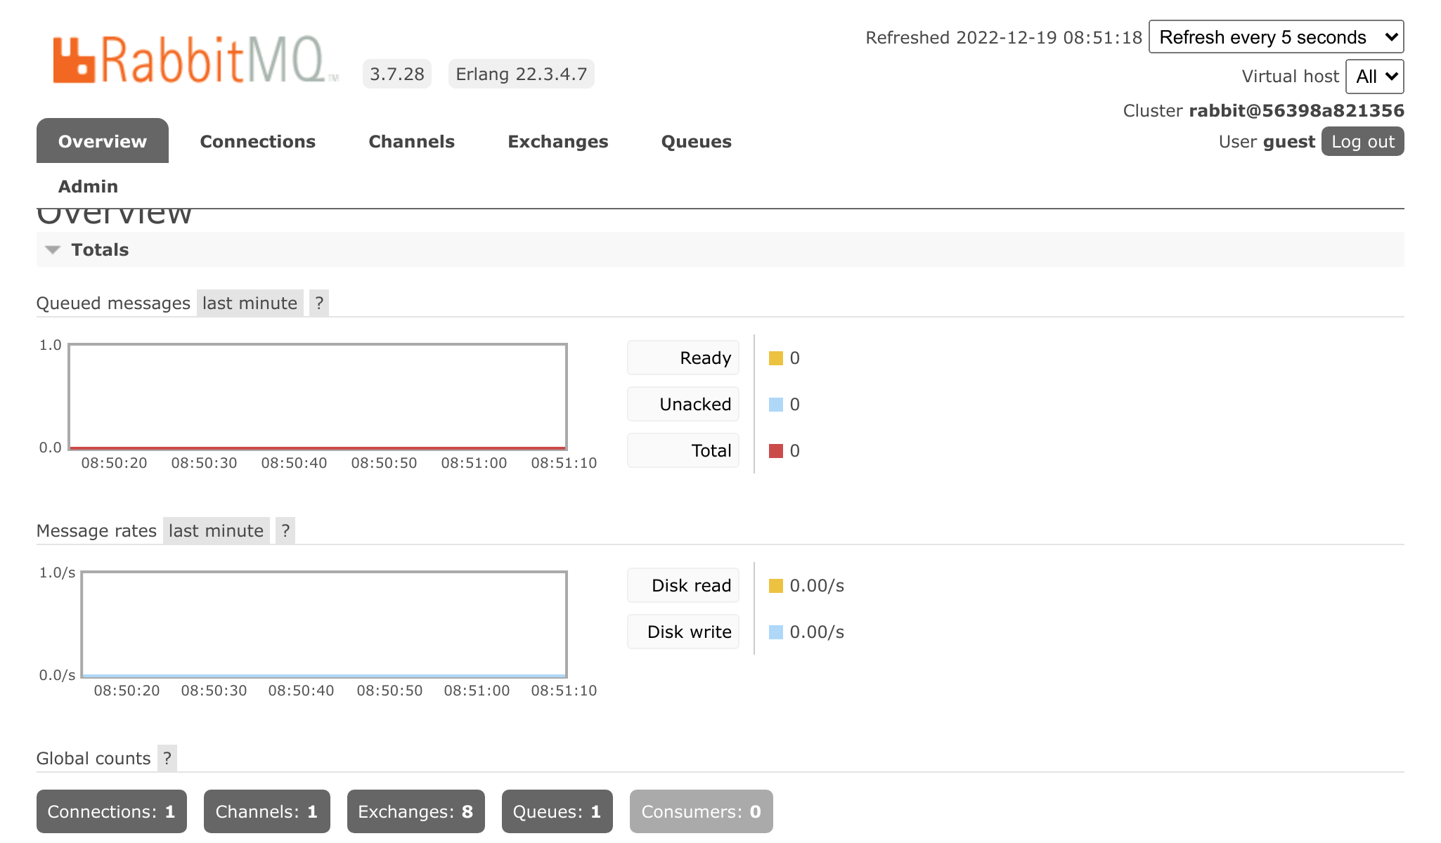Switch to the Connections tab

point(257,141)
